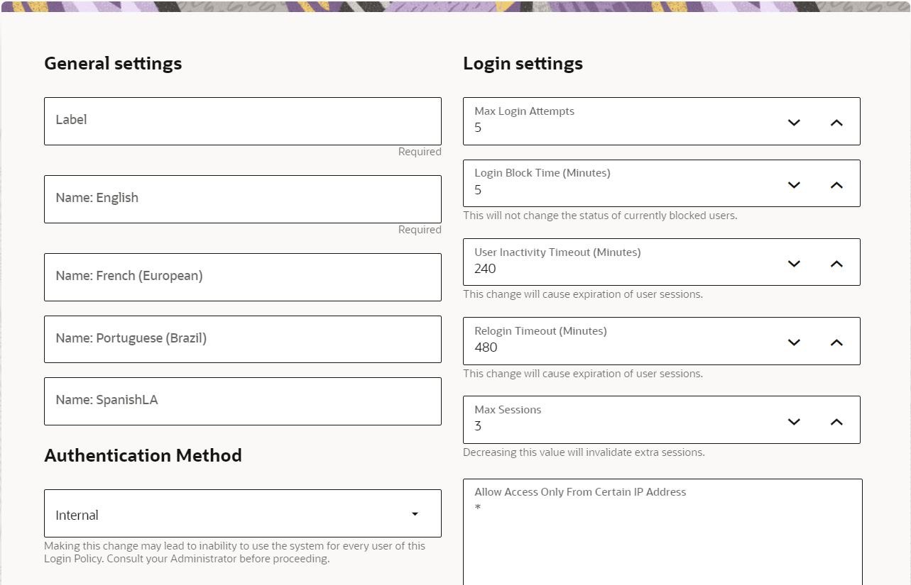The width and height of the screenshot is (911, 585).
Task: Increase Max Login Attempts with up chevron
Action: 835,121
